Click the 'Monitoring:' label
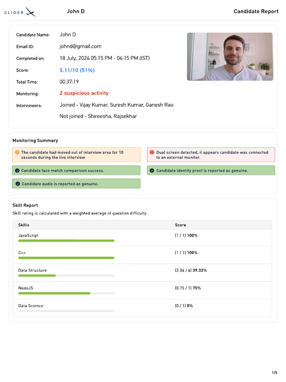 [28, 94]
